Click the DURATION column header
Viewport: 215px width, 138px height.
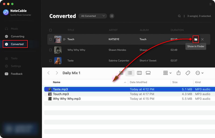177,30
